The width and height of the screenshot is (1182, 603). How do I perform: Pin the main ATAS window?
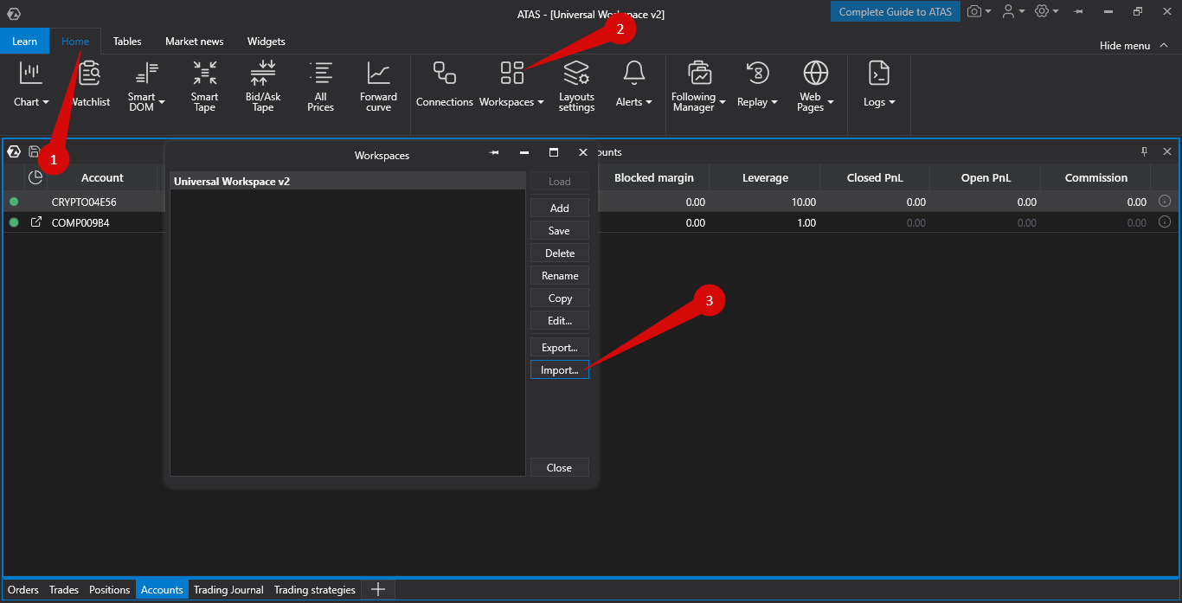coord(1078,12)
